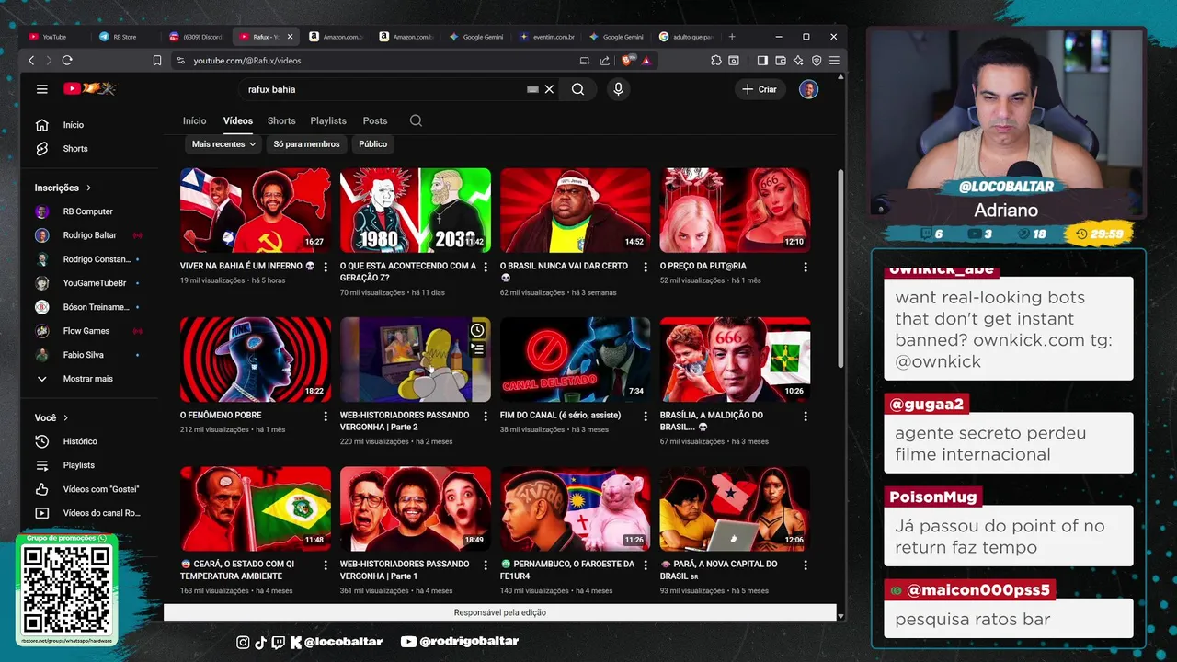Toggle the browser sidebar panel
The width and height of the screenshot is (1177, 662).
pos(762,61)
